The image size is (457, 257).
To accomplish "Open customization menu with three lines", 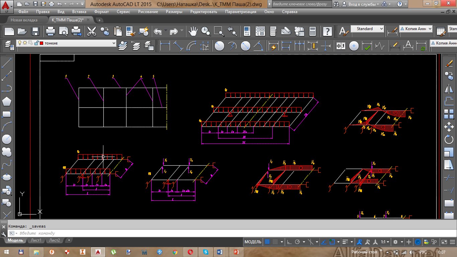I will tap(452, 242).
